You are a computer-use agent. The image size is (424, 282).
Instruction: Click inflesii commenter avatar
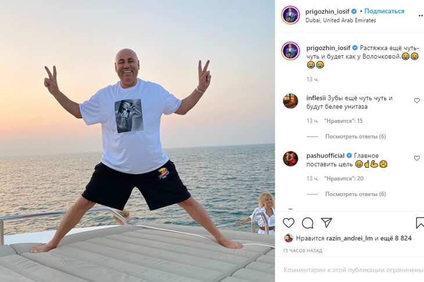[x=290, y=101]
